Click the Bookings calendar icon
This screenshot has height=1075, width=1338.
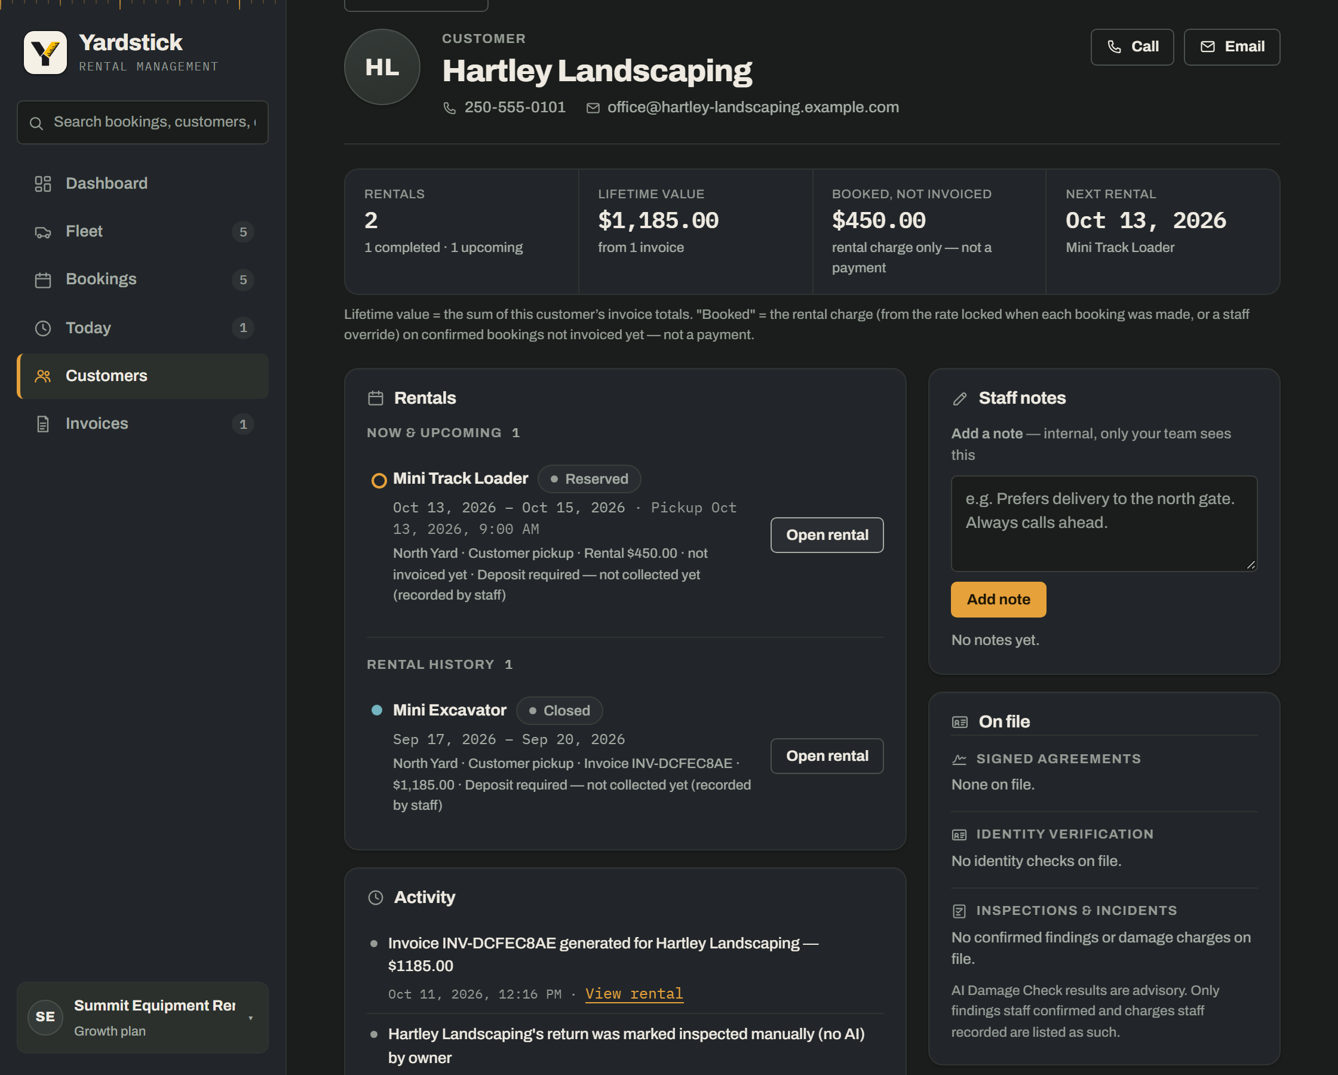point(43,280)
